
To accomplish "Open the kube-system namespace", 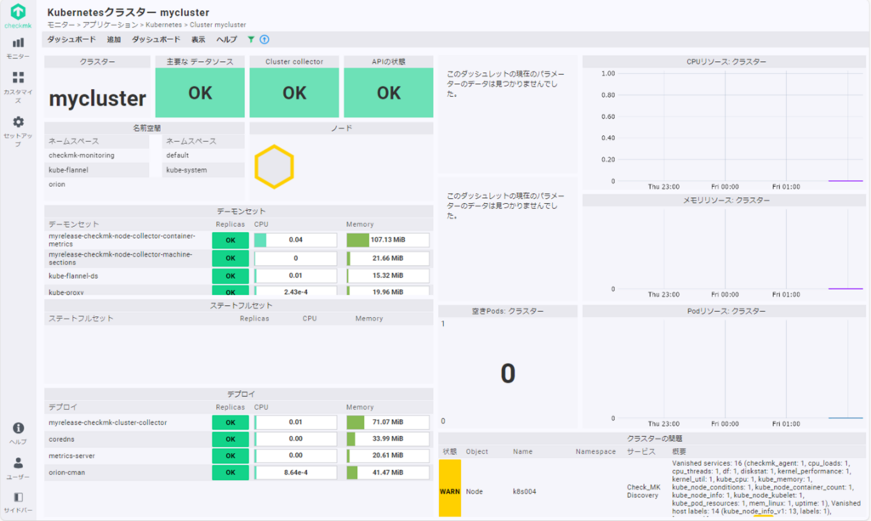I will click(186, 170).
